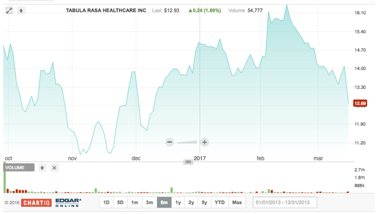Select the 6m time range

164,202
